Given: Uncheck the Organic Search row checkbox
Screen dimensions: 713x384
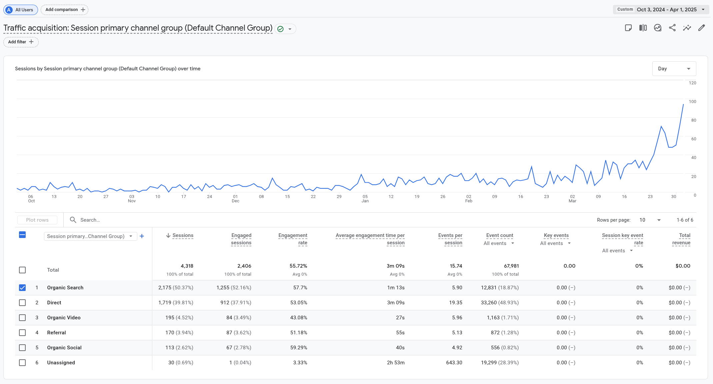Looking at the screenshot, I should click(x=22, y=288).
